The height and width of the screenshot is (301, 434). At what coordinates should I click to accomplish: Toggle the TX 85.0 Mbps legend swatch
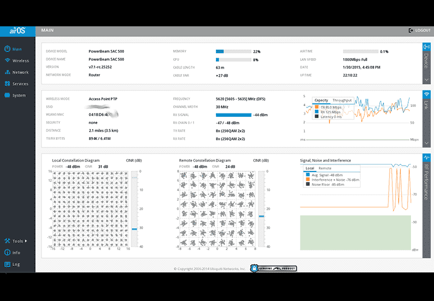pos(316,107)
